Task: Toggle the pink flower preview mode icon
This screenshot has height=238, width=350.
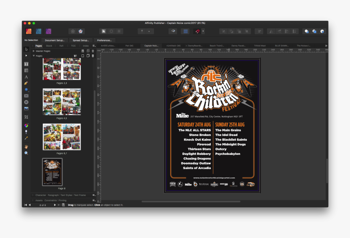Action: pyautogui.click(x=81, y=31)
